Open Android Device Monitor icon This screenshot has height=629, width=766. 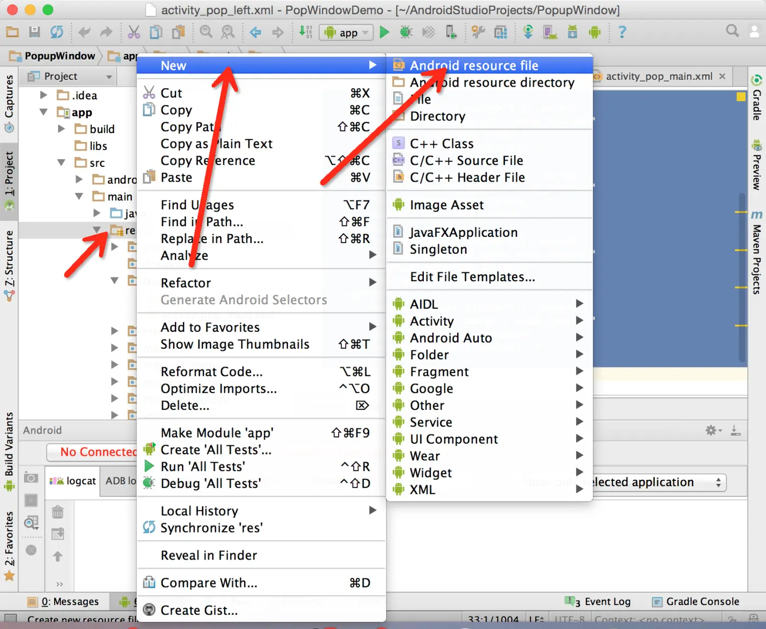(594, 32)
